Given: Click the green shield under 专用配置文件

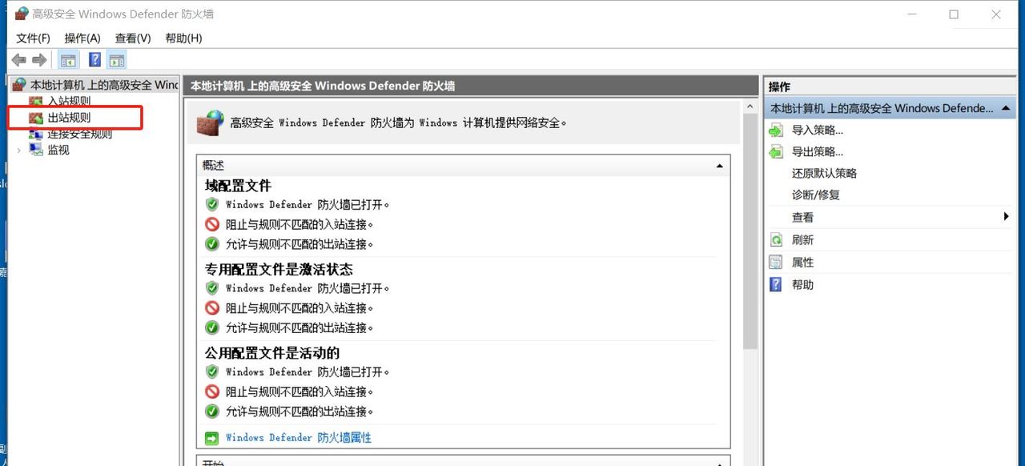Looking at the screenshot, I should coord(211,287).
